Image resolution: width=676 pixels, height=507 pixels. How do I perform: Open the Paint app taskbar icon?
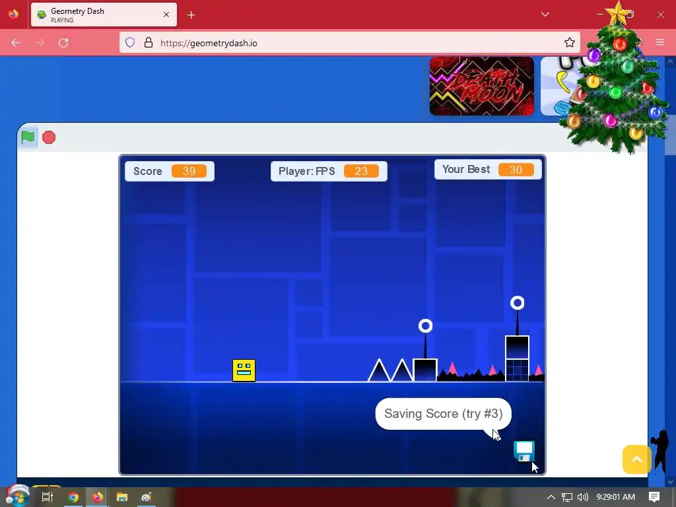[x=146, y=497]
